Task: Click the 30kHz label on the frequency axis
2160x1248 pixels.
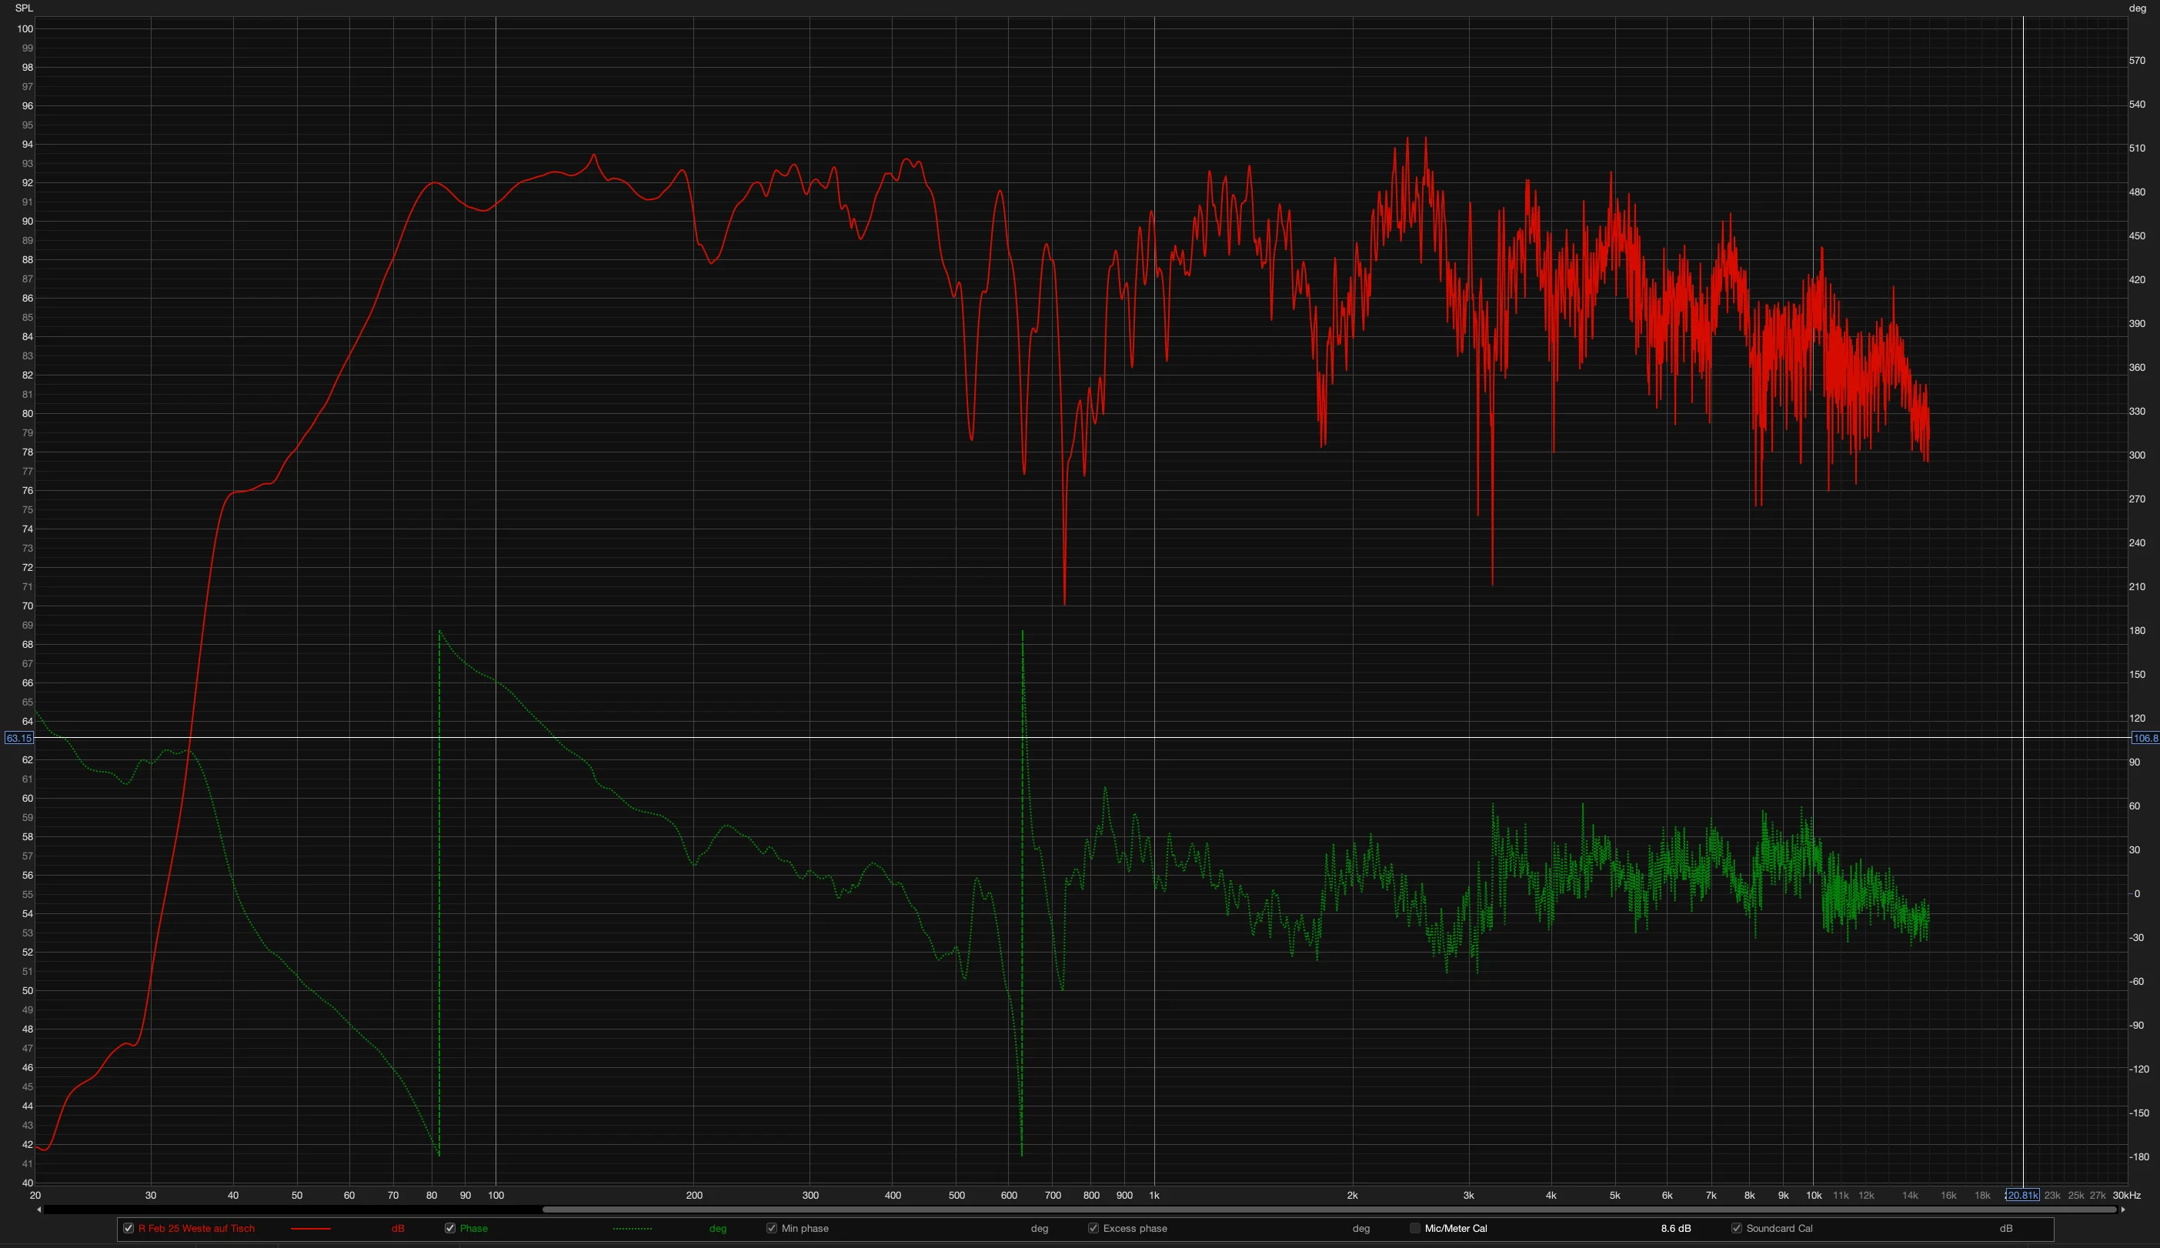Action: click(2127, 1196)
